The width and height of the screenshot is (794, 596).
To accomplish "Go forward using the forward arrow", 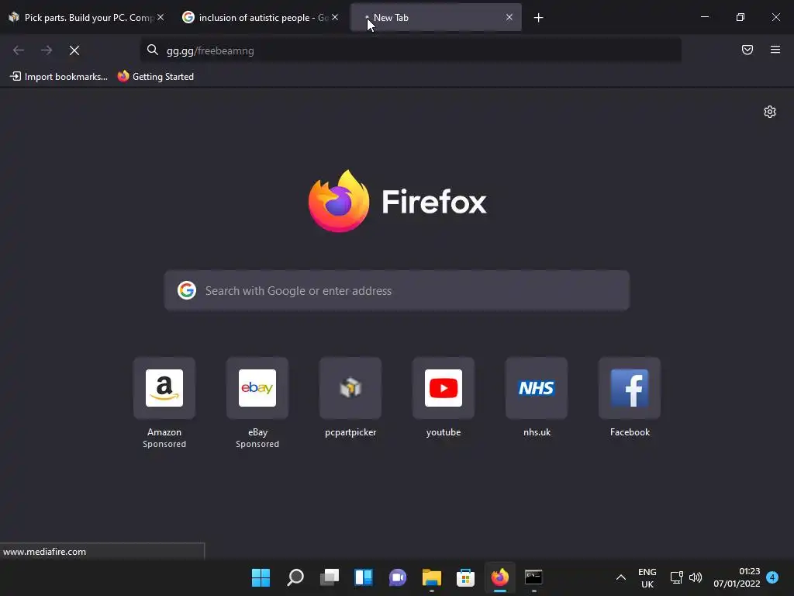I will (x=47, y=50).
